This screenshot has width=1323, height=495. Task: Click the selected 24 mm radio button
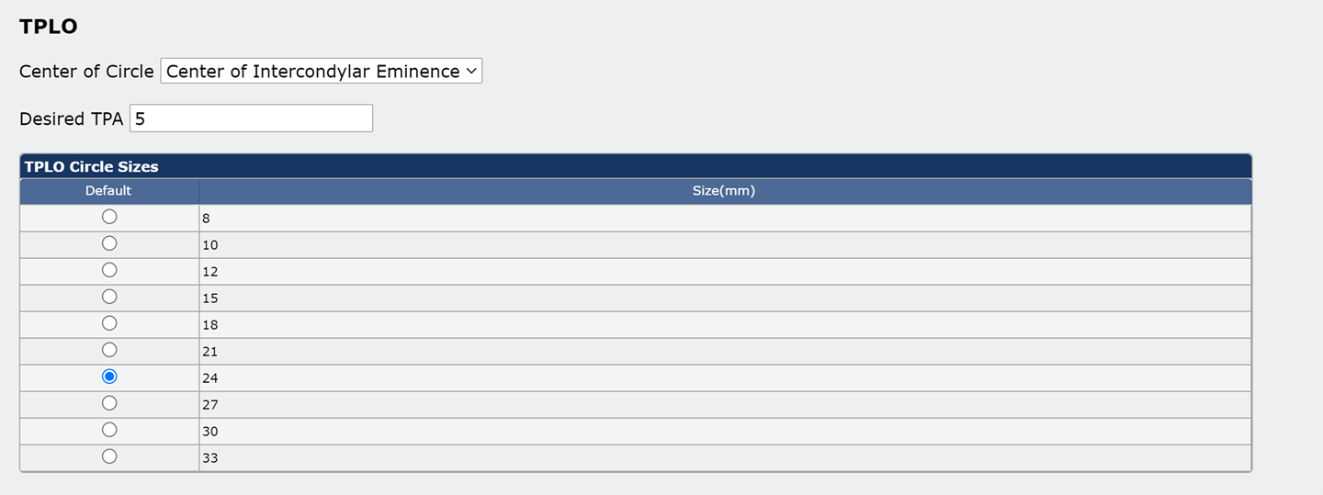109,377
